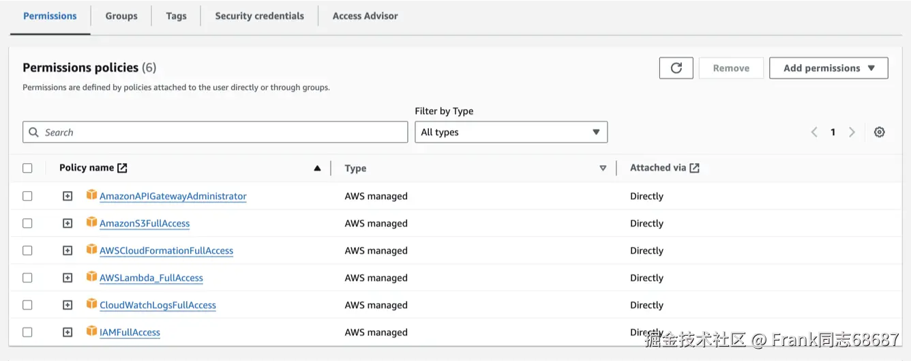Image resolution: width=911 pixels, height=361 pixels.
Task: Open table preferences gear icon
Action: pyautogui.click(x=880, y=132)
